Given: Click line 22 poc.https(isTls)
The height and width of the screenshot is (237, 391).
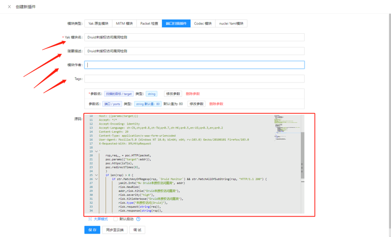Looking at the screenshot, I should (x=119, y=164).
